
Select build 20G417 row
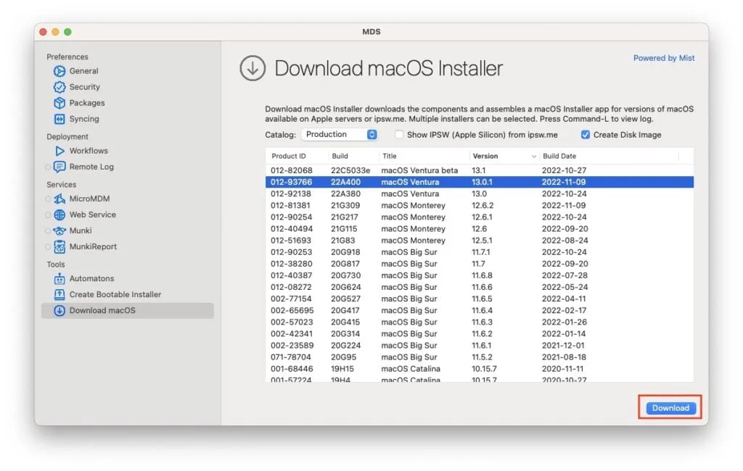point(479,311)
